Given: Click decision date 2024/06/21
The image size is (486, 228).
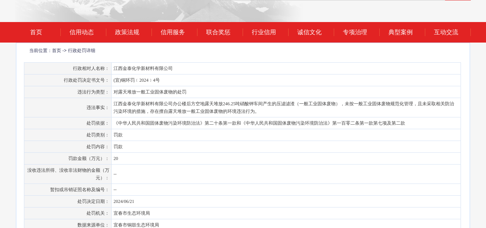Looking at the screenshot, I should (x=124, y=201).
